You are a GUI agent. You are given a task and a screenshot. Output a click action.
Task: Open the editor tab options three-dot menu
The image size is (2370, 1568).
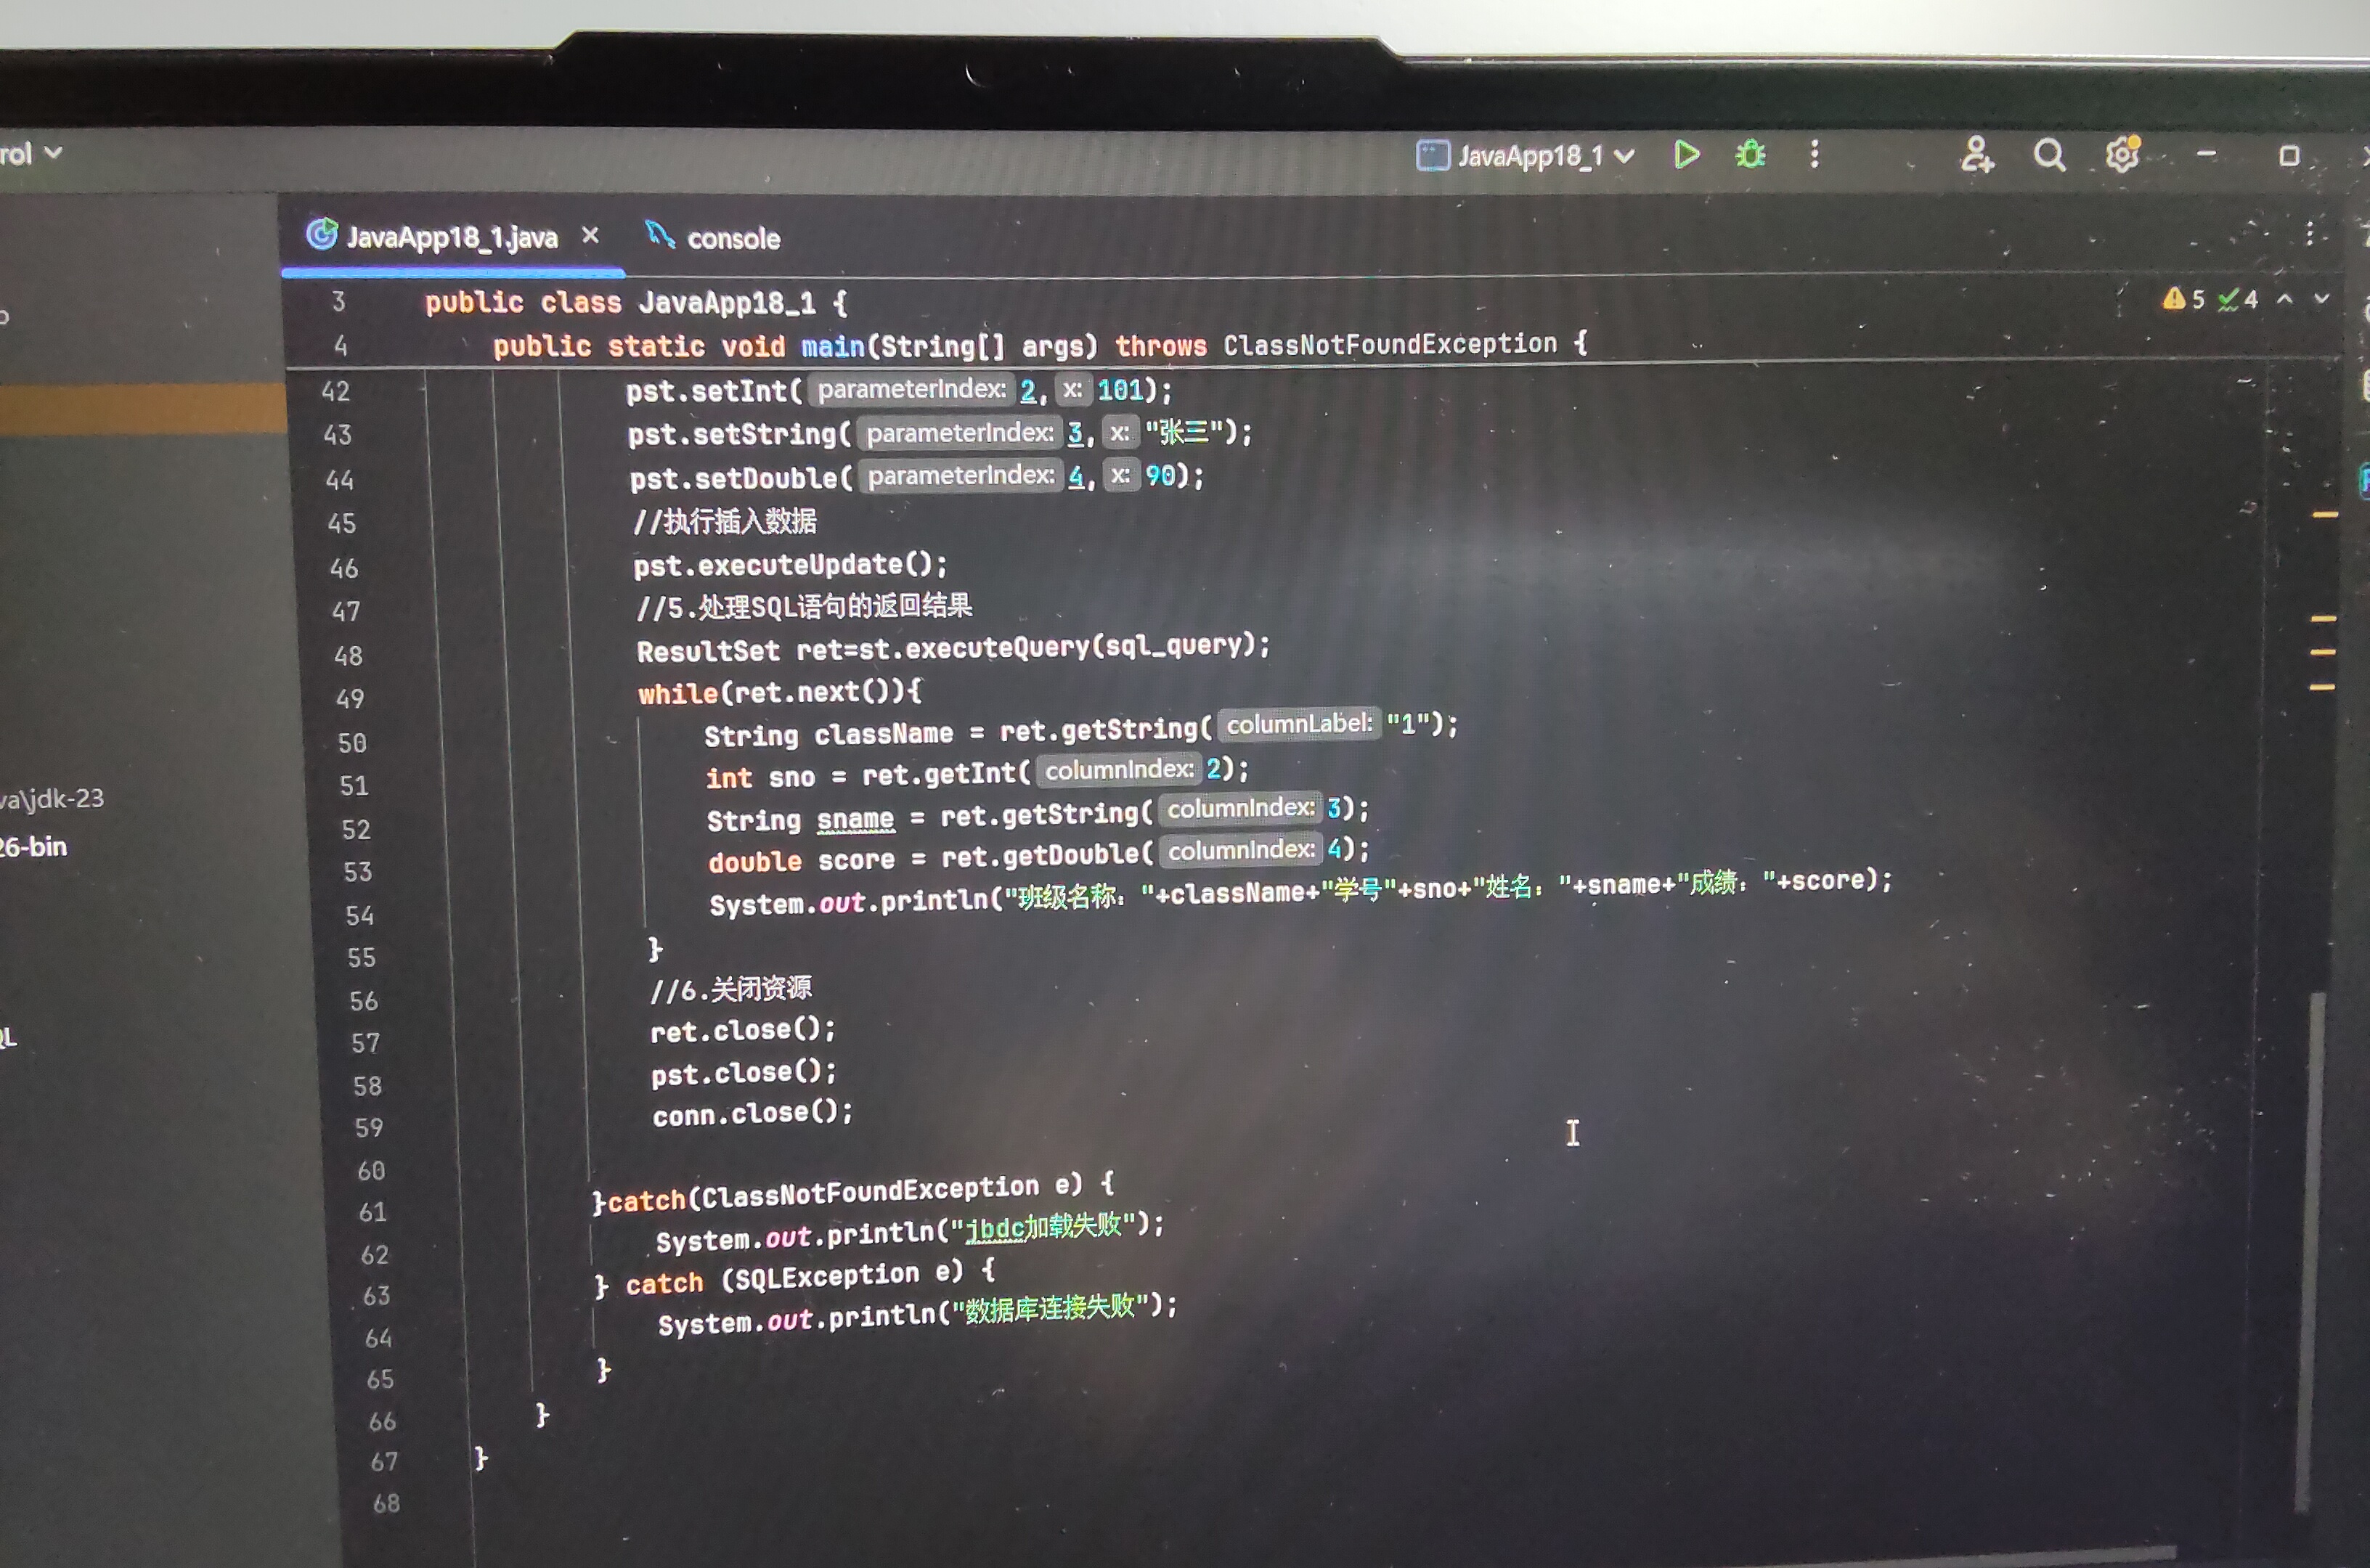(x=2309, y=234)
